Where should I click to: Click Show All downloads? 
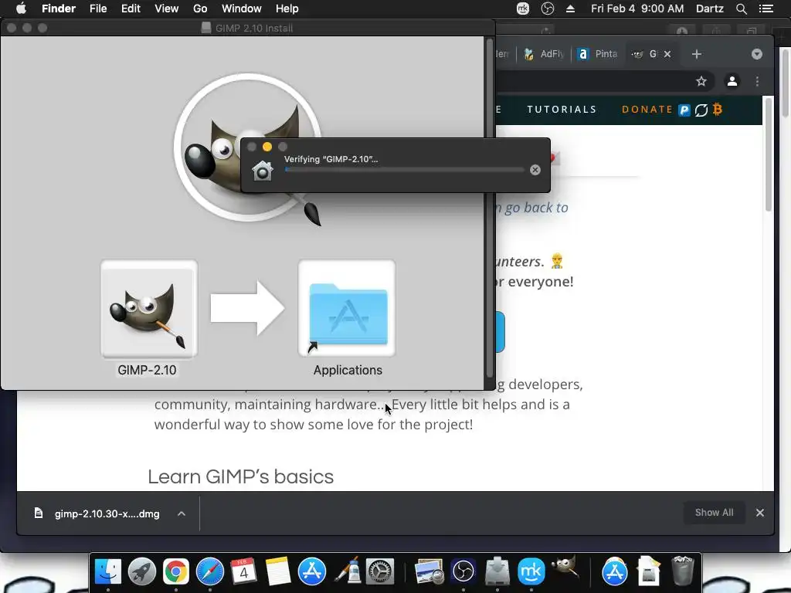click(x=714, y=513)
